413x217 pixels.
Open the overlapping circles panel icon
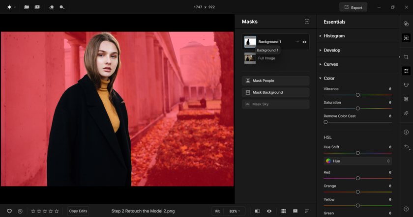coord(406,24)
